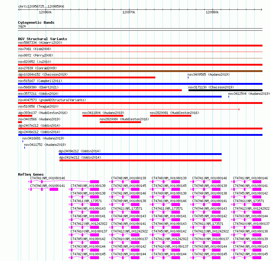Click the Xq24 band label
The width and height of the screenshot is (271, 261).
pyautogui.click(x=22, y=26)
